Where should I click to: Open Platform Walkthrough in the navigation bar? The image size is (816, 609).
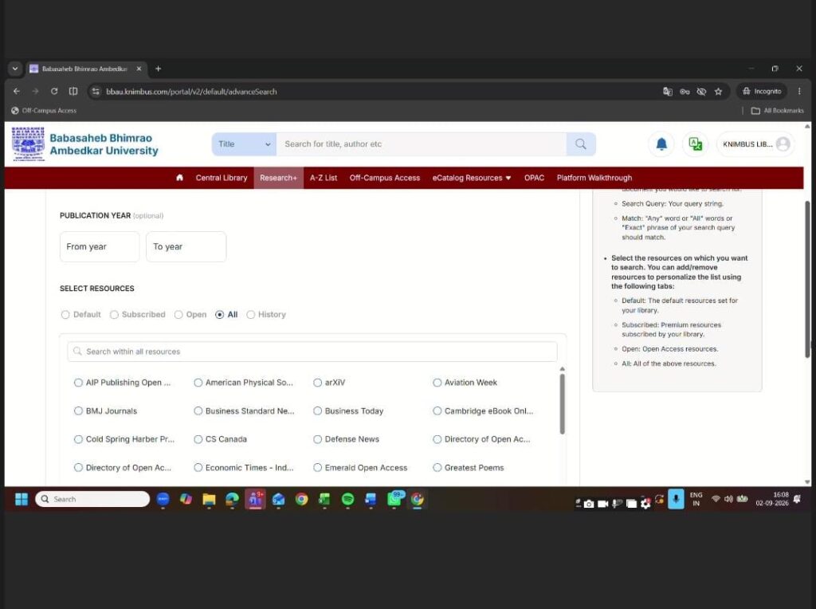[x=594, y=178]
